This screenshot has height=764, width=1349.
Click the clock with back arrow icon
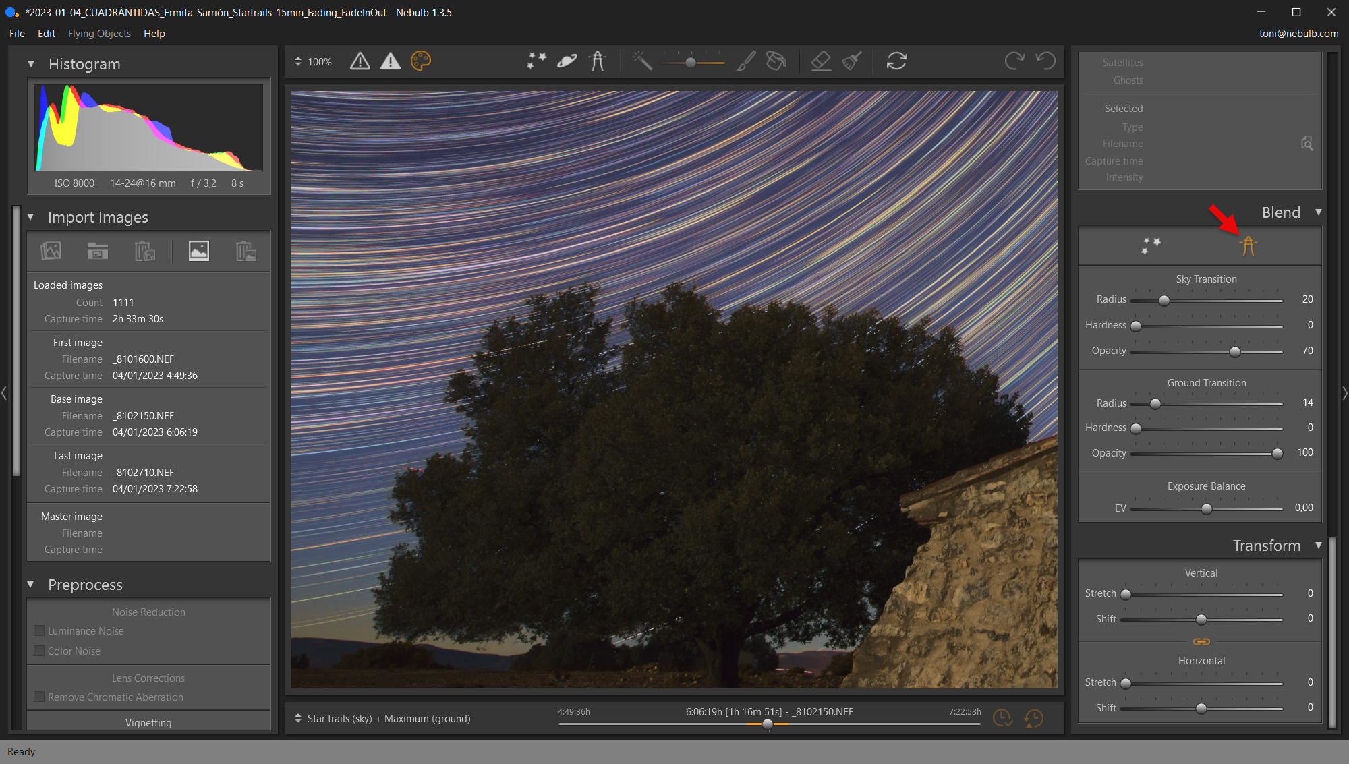pyautogui.click(x=1033, y=718)
